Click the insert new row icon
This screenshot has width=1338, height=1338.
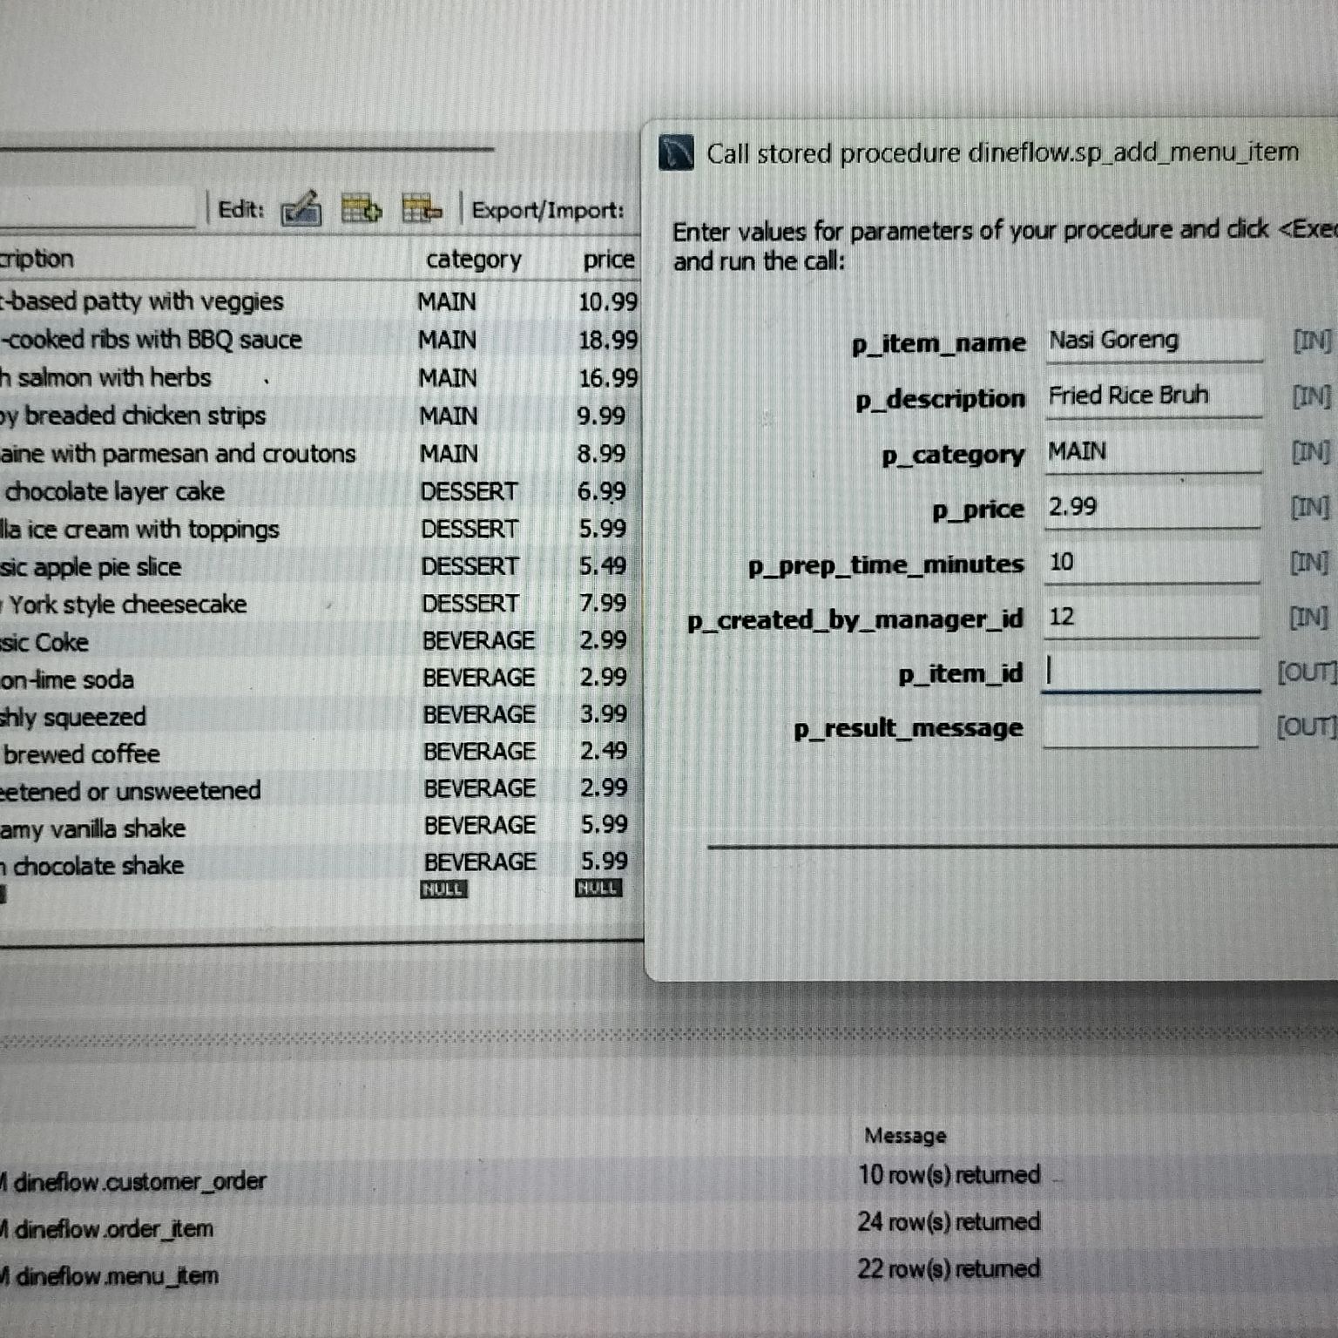361,209
